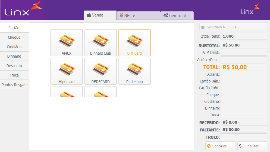Choose the REDECARD payment tile
The image size is (270, 152).
101,71
